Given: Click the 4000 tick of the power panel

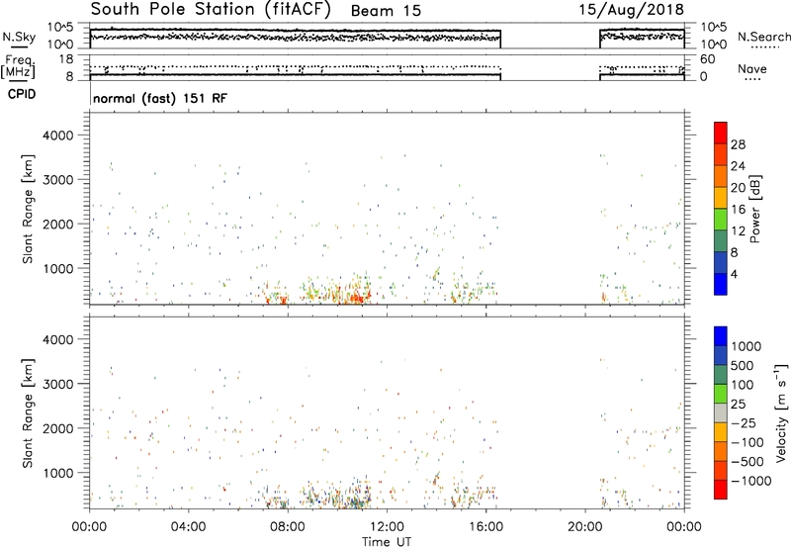Looking at the screenshot, I should [57, 136].
